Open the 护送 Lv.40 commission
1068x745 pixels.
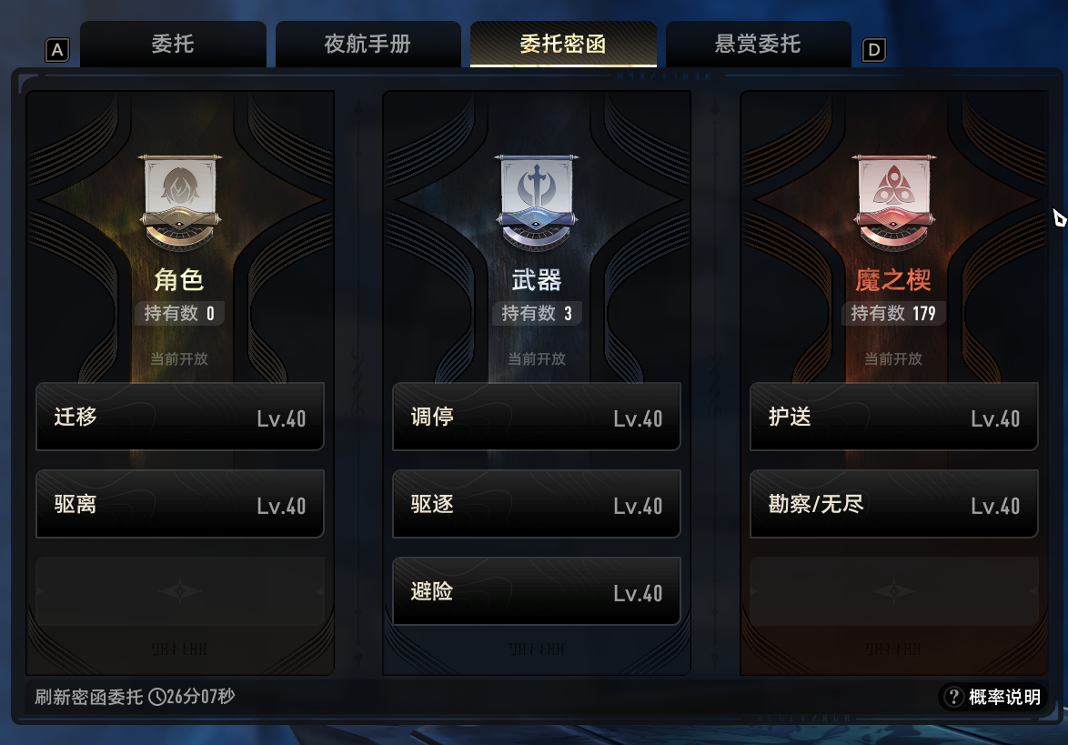893,417
